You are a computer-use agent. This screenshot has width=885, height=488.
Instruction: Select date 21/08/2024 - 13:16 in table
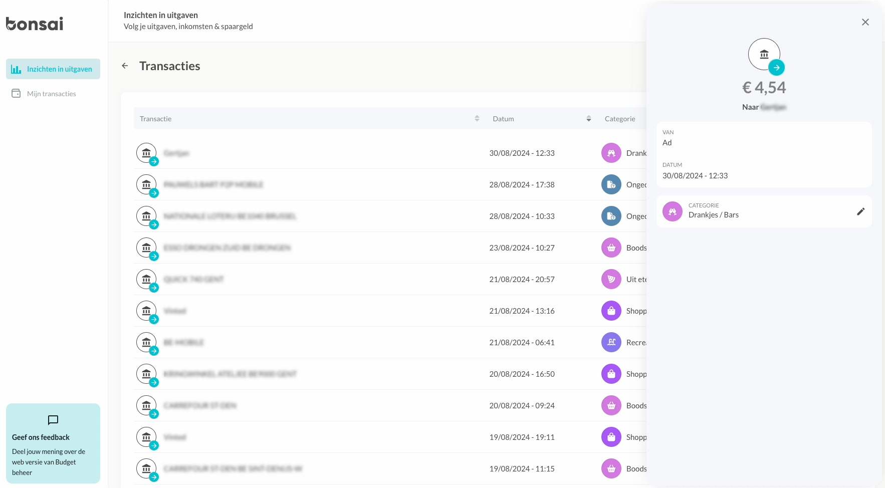click(x=522, y=311)
